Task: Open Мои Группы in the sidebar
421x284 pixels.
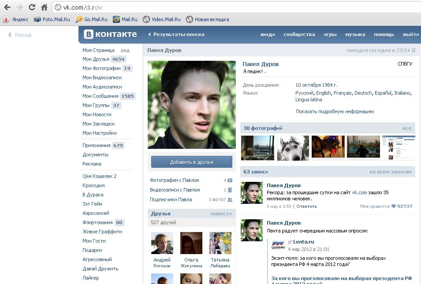Action: click(x=96, y=105)
